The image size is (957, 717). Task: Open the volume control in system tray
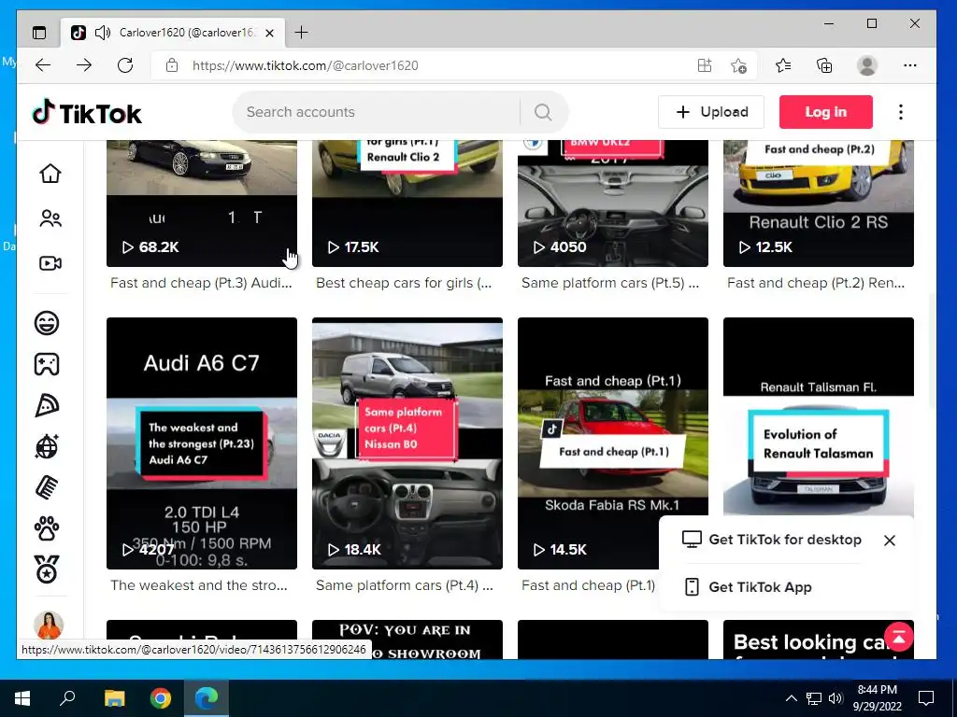[x=836, y=698]
